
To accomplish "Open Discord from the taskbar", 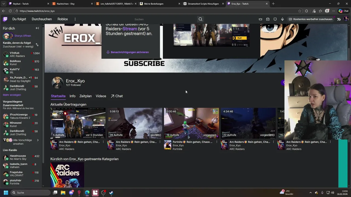I will 71,193.
